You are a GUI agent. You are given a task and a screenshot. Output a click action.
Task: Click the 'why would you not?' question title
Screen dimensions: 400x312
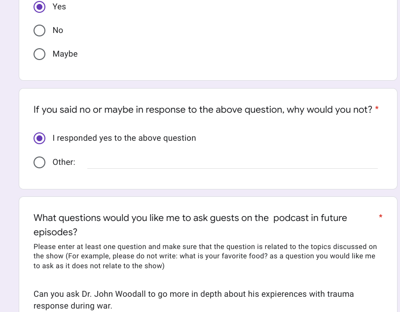(x=202, y=110)
